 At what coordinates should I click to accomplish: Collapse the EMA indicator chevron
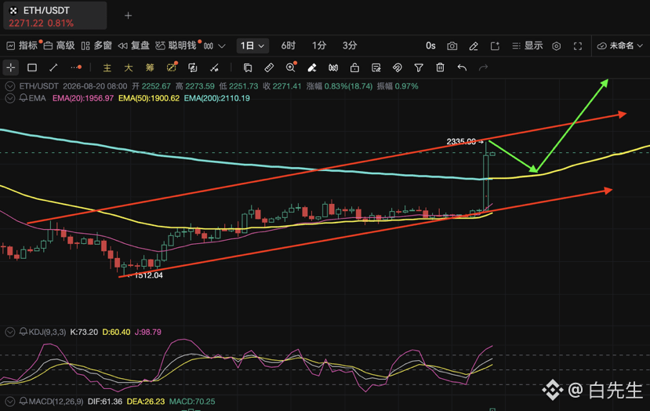(10, 98)
